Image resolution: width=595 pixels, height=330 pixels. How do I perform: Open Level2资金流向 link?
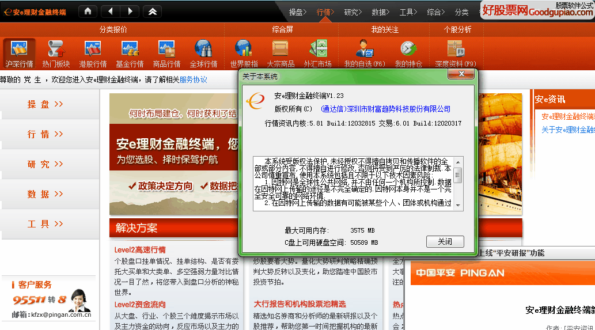140,305
